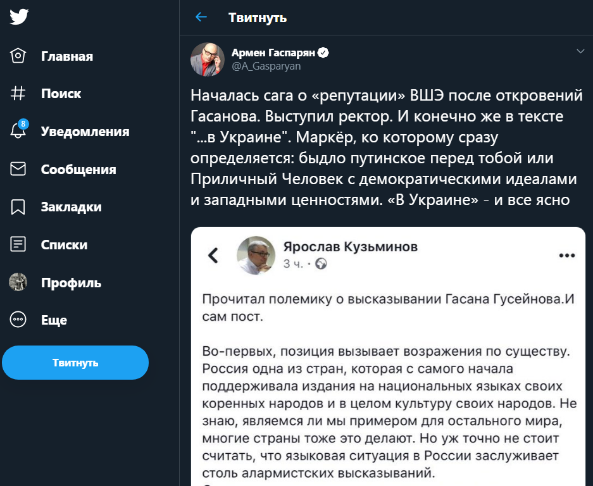Go back using the blue arrow
Screen dimensions: 593x486
pos(201,17)
